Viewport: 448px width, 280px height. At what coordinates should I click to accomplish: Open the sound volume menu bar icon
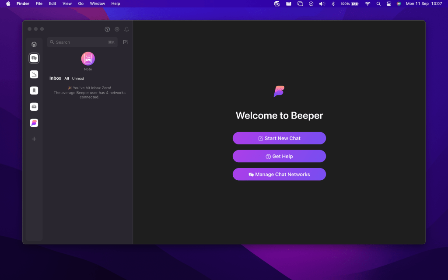(322, 3)
